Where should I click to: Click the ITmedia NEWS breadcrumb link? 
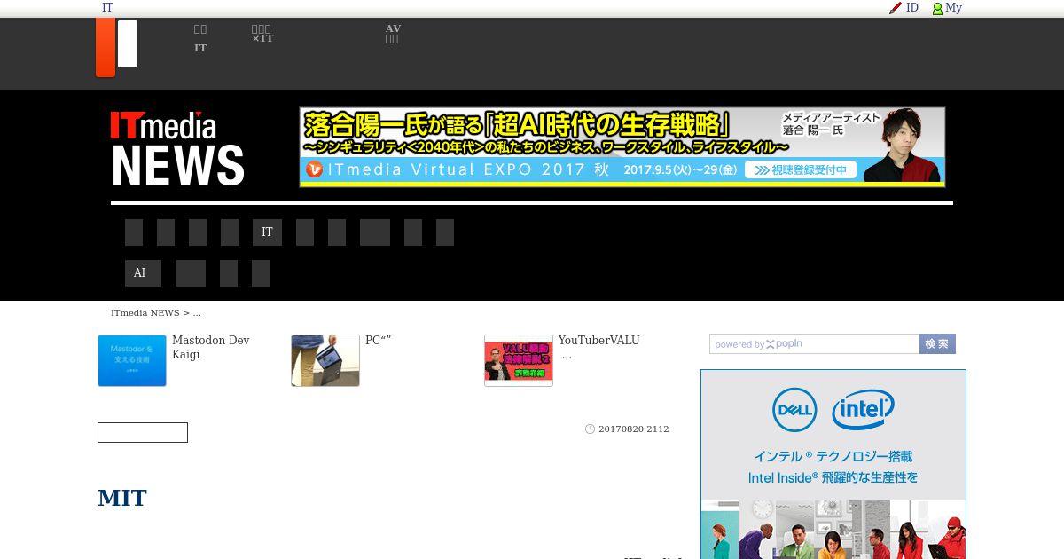tap(145, 313)
